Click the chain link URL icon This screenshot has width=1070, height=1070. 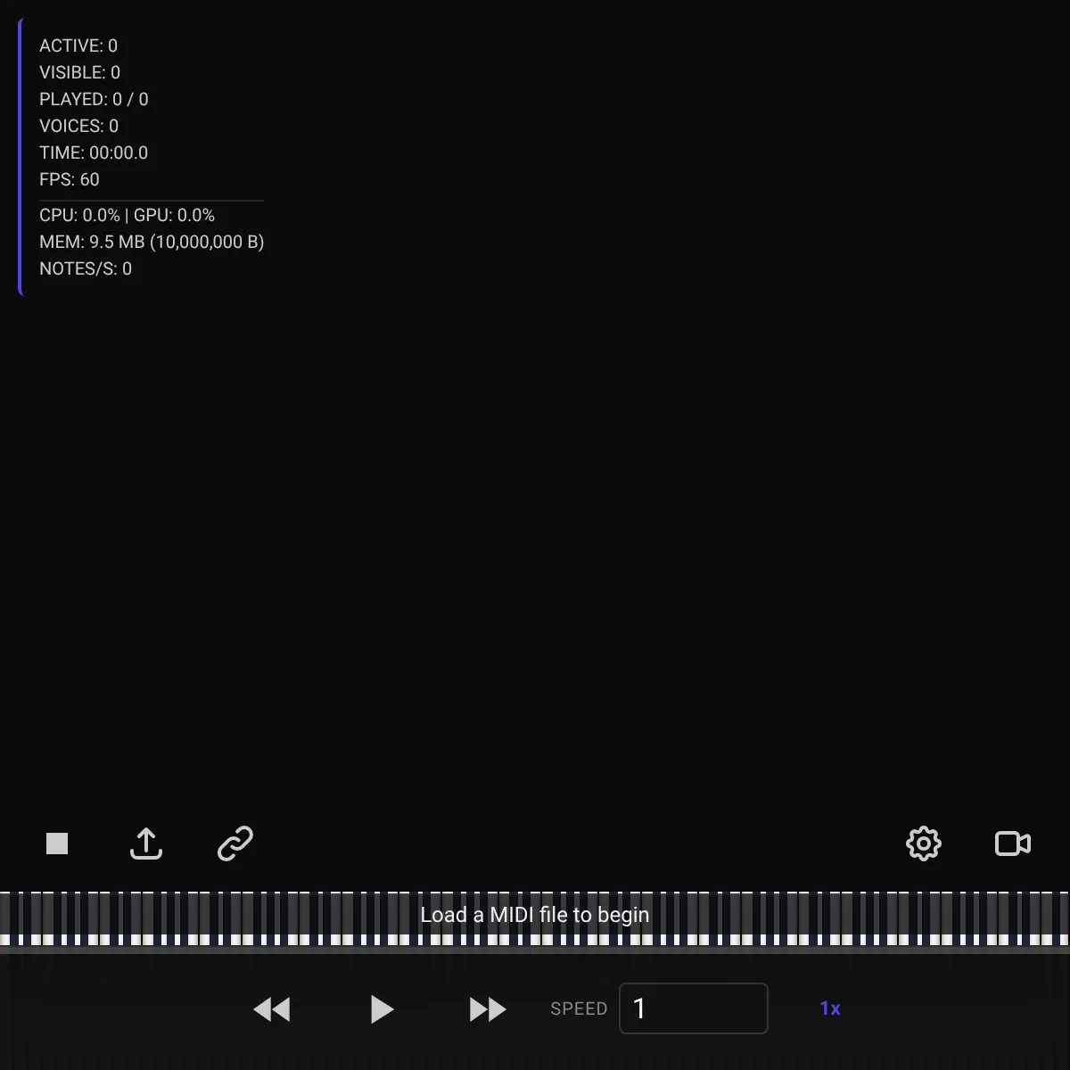[x=235, y=844]
